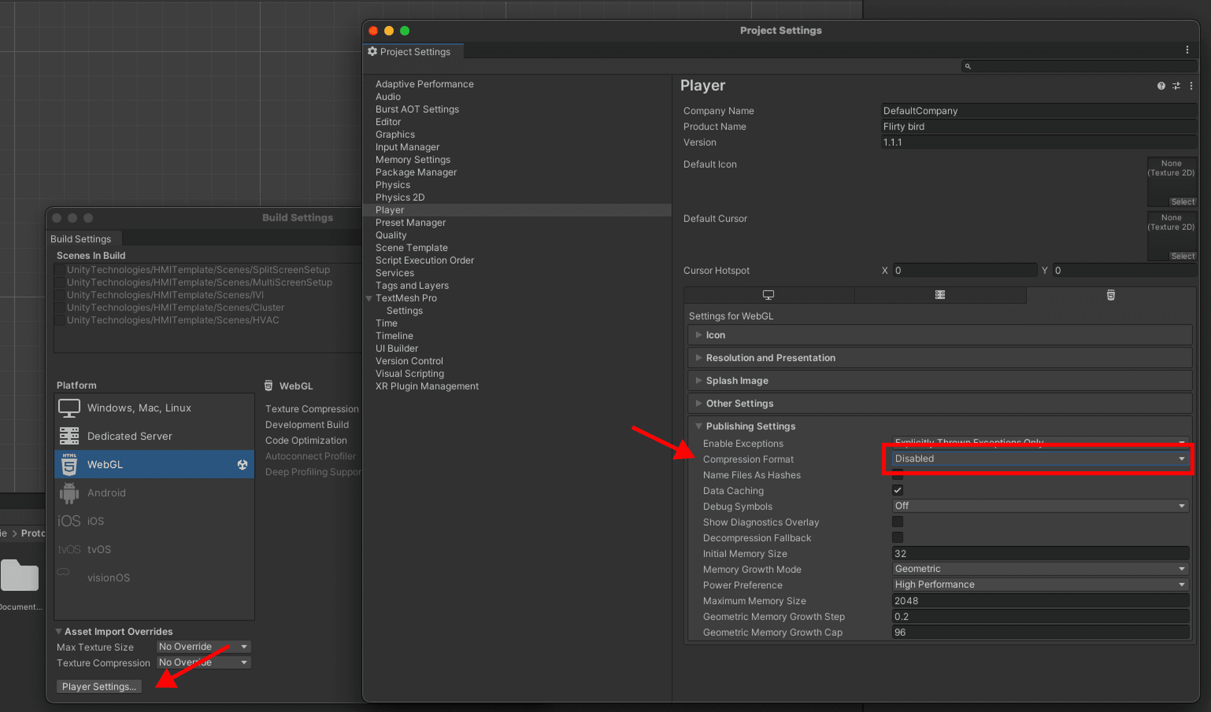
Task: Select the Android platform icon
Action: (x=69, y=492)
